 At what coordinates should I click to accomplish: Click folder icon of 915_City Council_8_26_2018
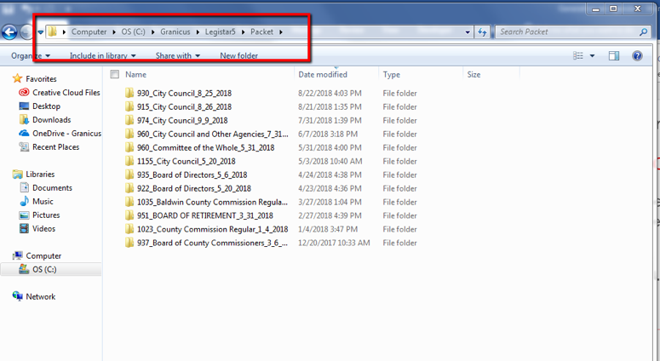(x=129, y=106)
